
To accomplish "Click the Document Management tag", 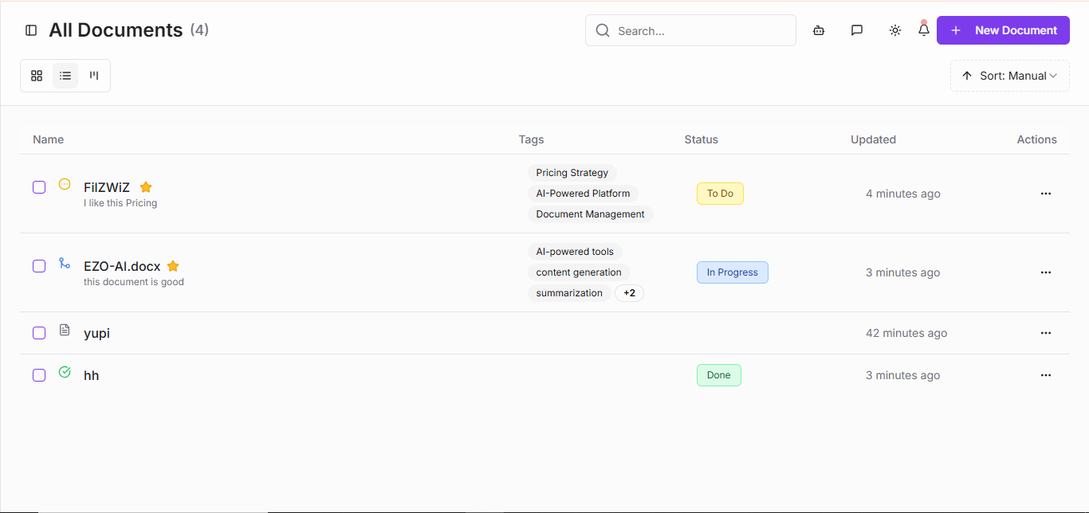I will coord(590,214).
